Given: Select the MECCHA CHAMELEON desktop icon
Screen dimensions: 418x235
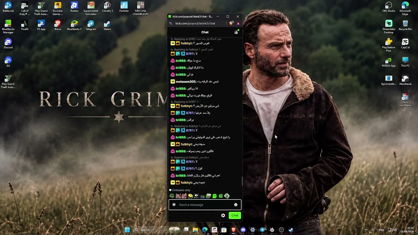Looking at the screenshot, I should click(x=141, y=9).
